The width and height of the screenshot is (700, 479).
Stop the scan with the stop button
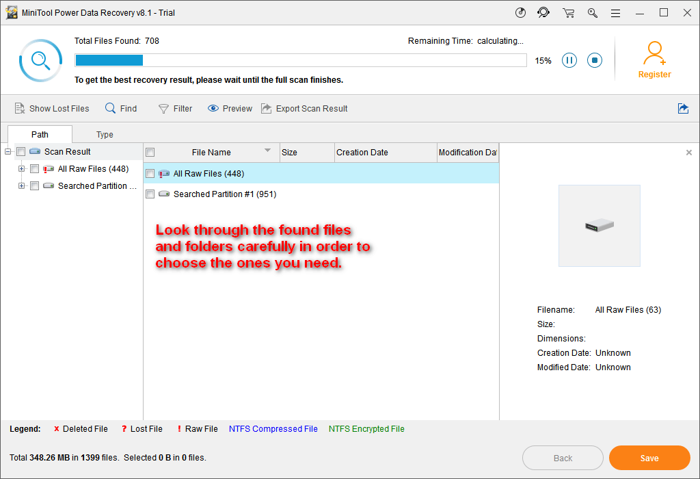pyautogui.click(x=595, y=60)
